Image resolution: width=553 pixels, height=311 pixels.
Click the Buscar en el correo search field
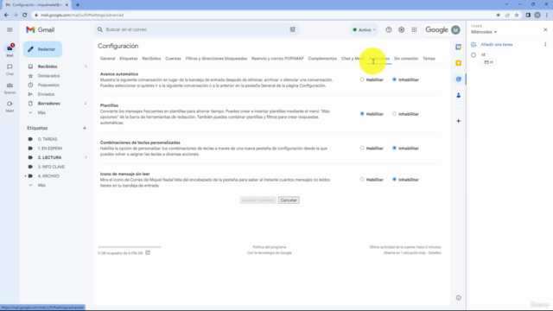click(x=197, y=29)
